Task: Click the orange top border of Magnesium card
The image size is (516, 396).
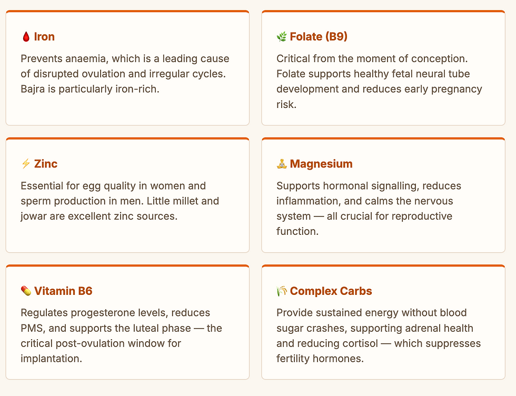Action: pyautogui.click(x=383, y=138)
